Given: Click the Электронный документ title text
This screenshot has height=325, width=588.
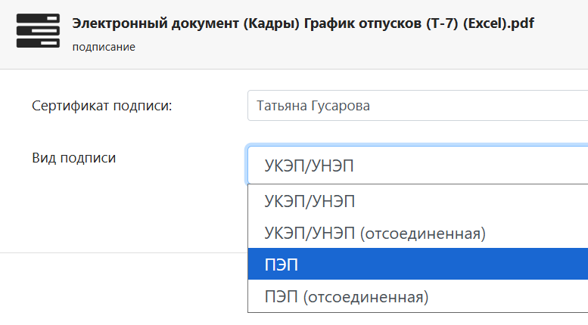Looking at the screenshot, I should (x=156, y=23).
